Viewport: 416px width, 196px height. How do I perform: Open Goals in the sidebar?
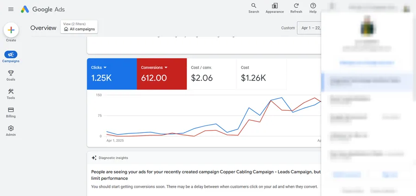tap(11, 76)
